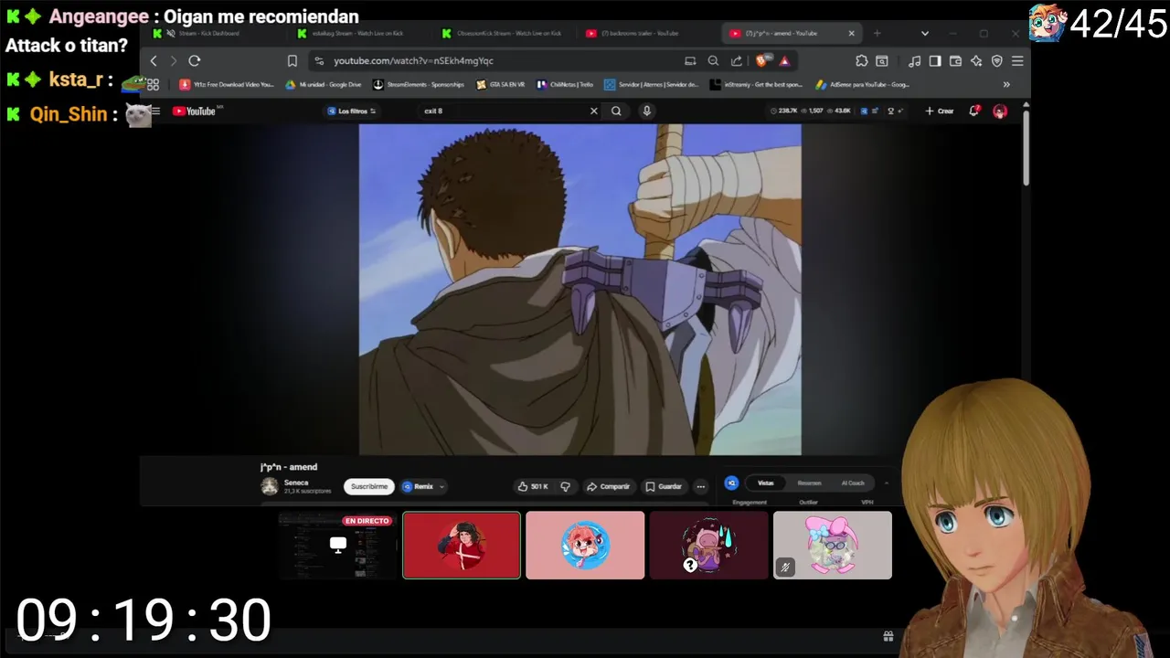Open the StreamElements - Sponsorships bookmark
The width and height of the screenshot is (1170, 658).
[x=419, y=85]
